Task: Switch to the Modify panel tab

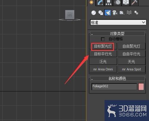Action: [100, 3]
